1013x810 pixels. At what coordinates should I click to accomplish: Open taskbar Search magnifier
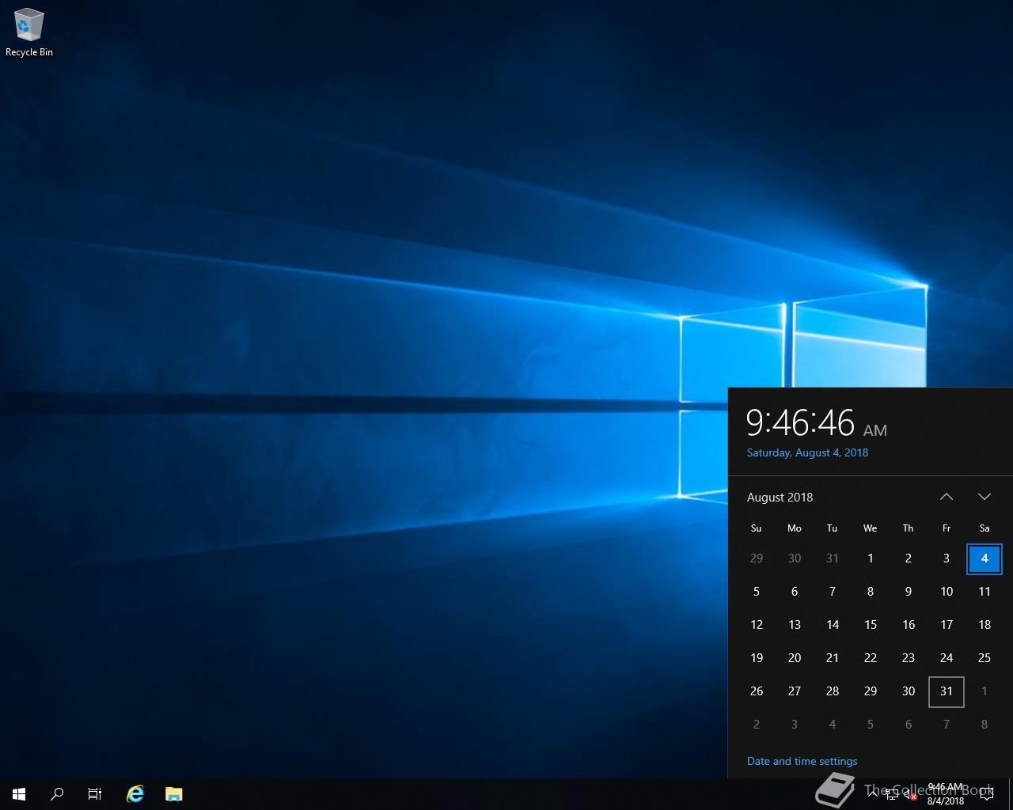coord(57,794)
